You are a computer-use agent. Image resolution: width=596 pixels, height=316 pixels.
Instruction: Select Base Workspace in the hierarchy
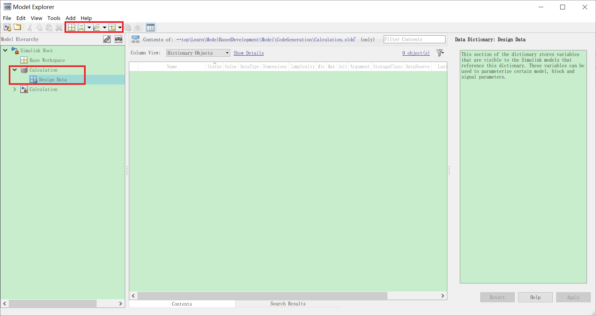[x=47, y=60]
